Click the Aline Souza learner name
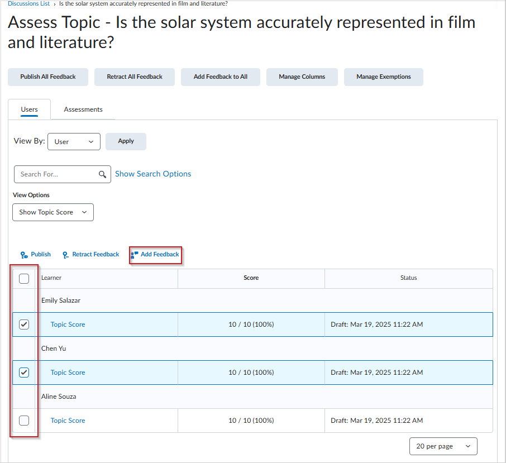The width and height of the screenshot is (506, 463). pyautogui.click(x=59, y=397)
